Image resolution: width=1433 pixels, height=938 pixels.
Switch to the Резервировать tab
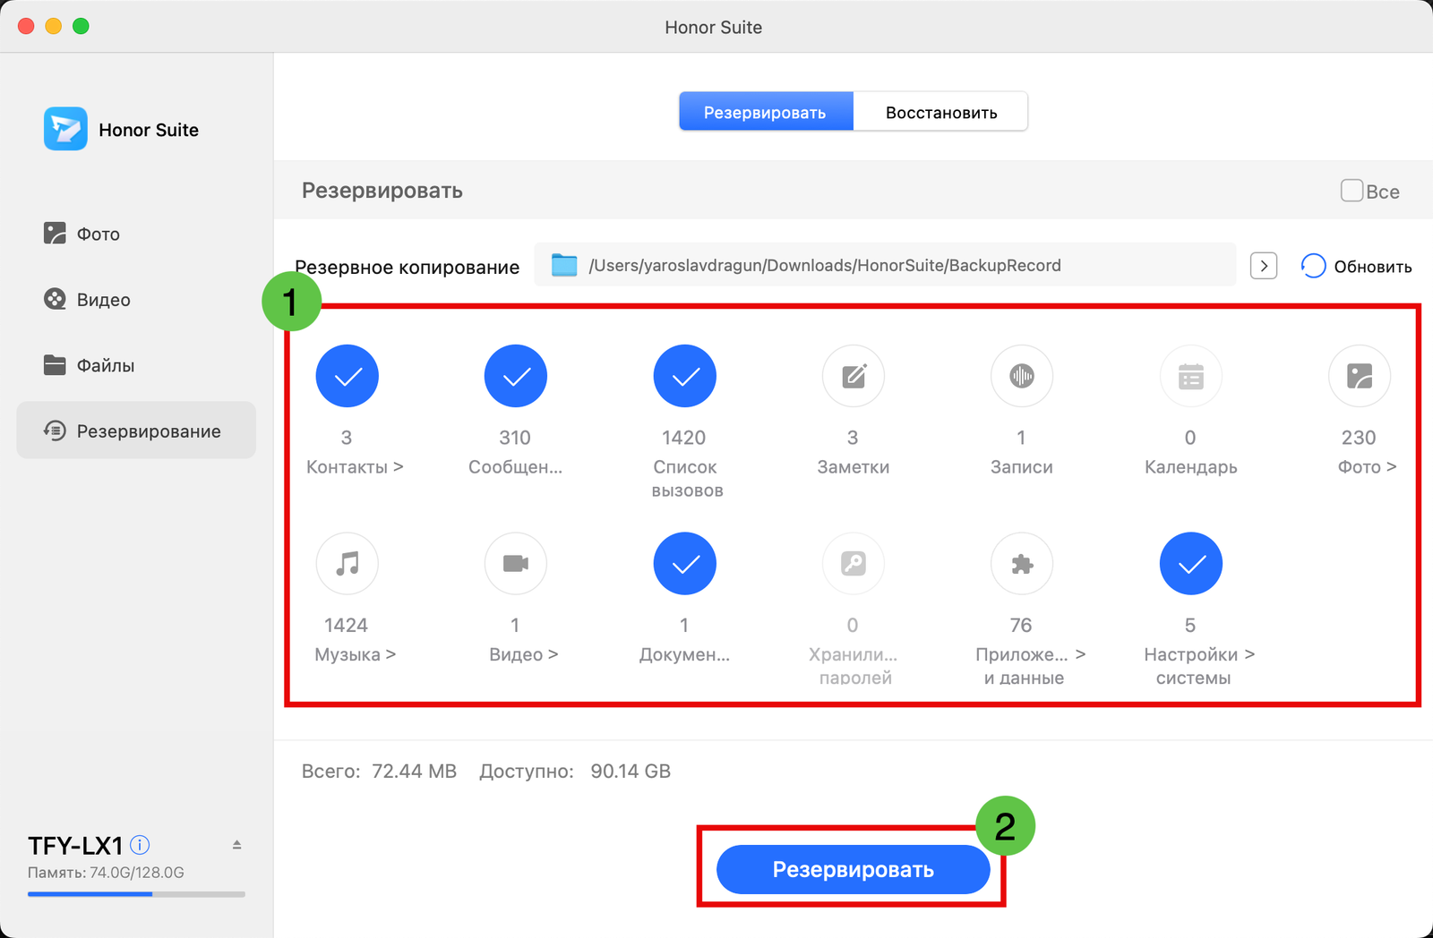(x=766, y=112)
